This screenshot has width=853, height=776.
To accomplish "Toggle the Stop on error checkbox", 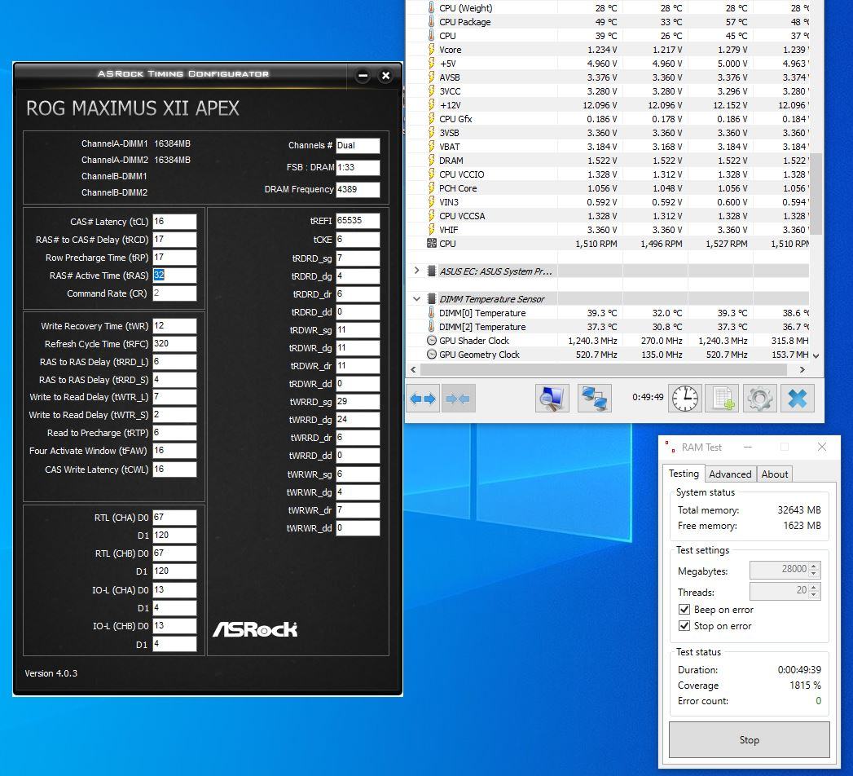I will (684, 626).
